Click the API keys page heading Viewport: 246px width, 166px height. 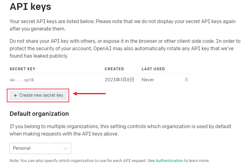tap(30, 7)
